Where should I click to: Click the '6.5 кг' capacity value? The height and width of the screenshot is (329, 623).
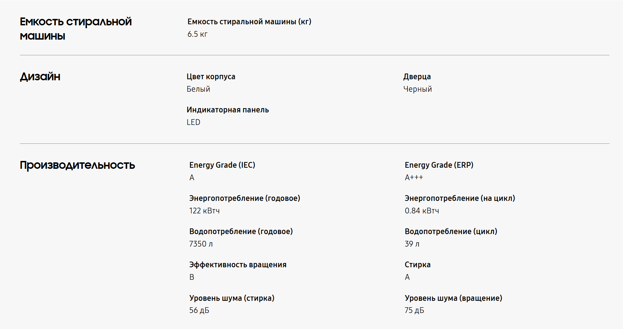[197, 34]
